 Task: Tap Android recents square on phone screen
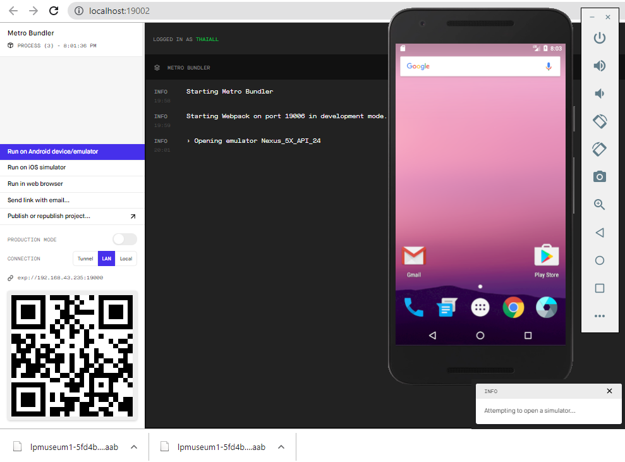click(x=528, y=336)
